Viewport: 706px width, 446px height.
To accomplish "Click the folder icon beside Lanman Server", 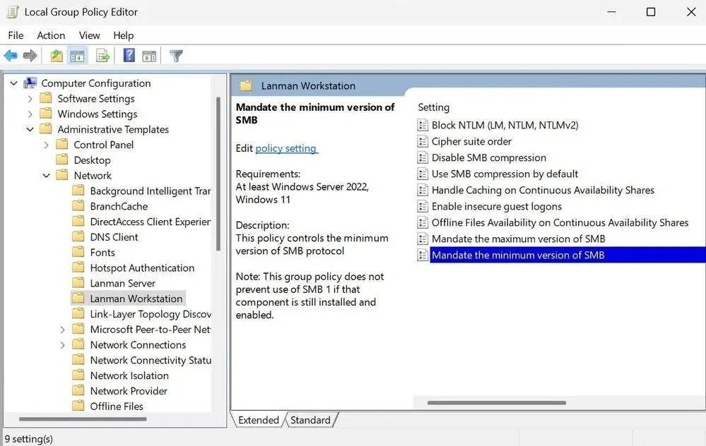I will click(78, 283).
